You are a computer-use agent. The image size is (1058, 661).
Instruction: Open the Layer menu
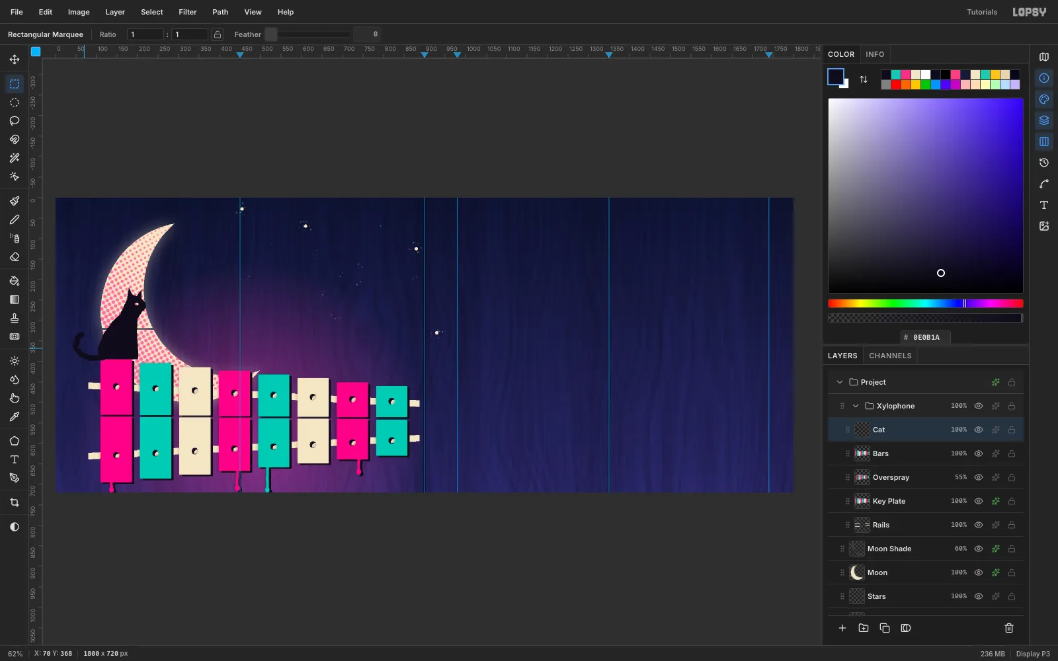[115, 12]
